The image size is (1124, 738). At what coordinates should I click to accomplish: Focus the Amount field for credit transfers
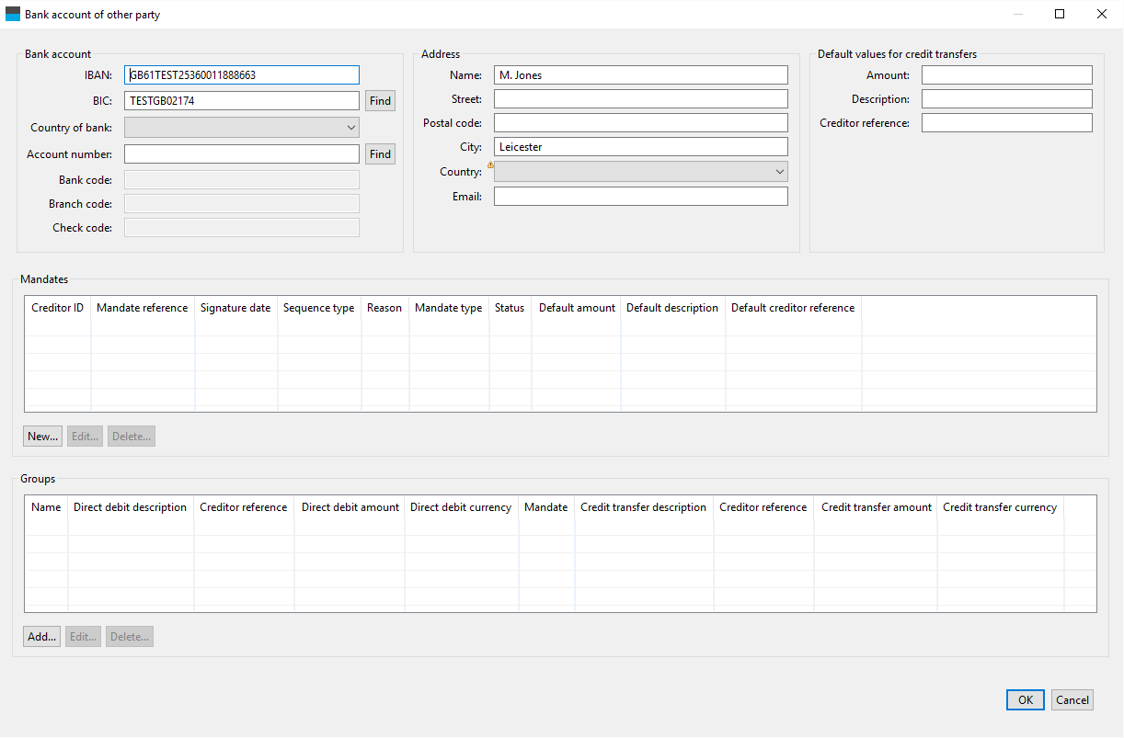pos(1007,75)
